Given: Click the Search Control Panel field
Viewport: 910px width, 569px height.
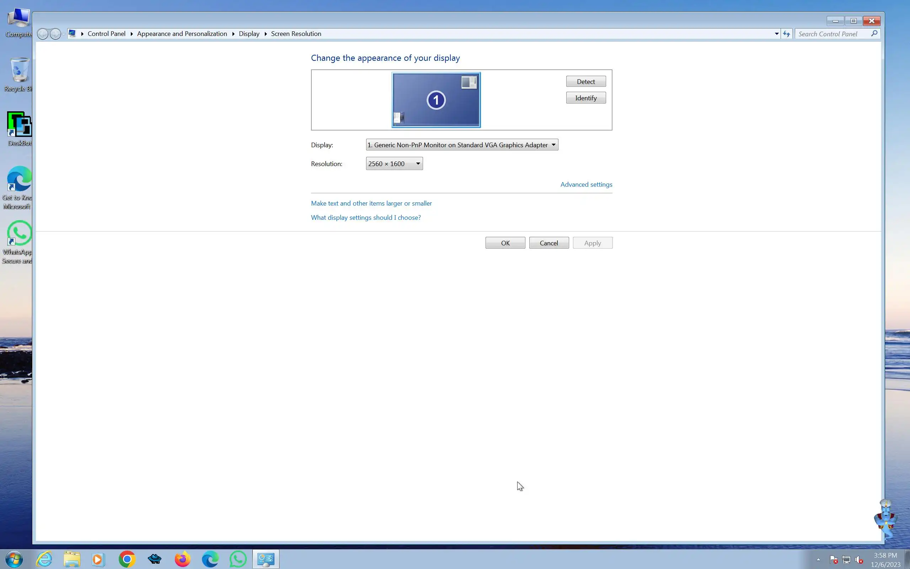Looking at the screenshot, I should [x=832, y=34].
